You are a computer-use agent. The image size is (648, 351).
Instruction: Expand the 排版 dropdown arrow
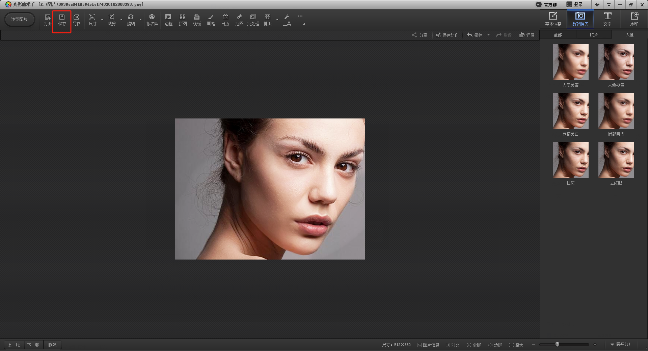(277, 20)
